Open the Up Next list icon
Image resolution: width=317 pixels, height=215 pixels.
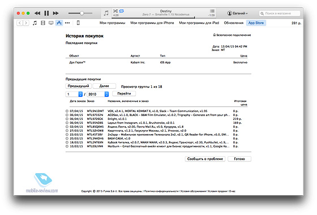[212, 11]
